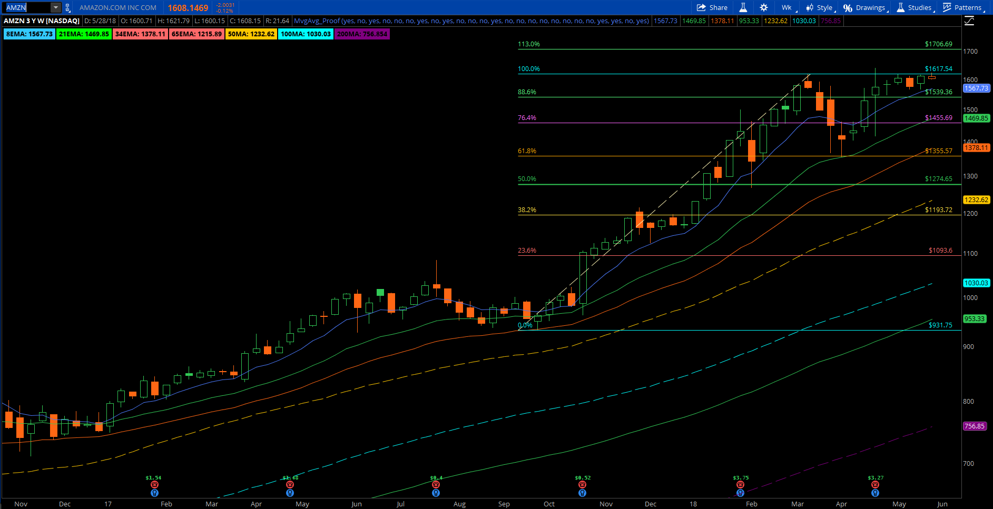993x509 pixels.
Task: Click the earnings phone icon under $3.27
Action: tap(875, 485)
